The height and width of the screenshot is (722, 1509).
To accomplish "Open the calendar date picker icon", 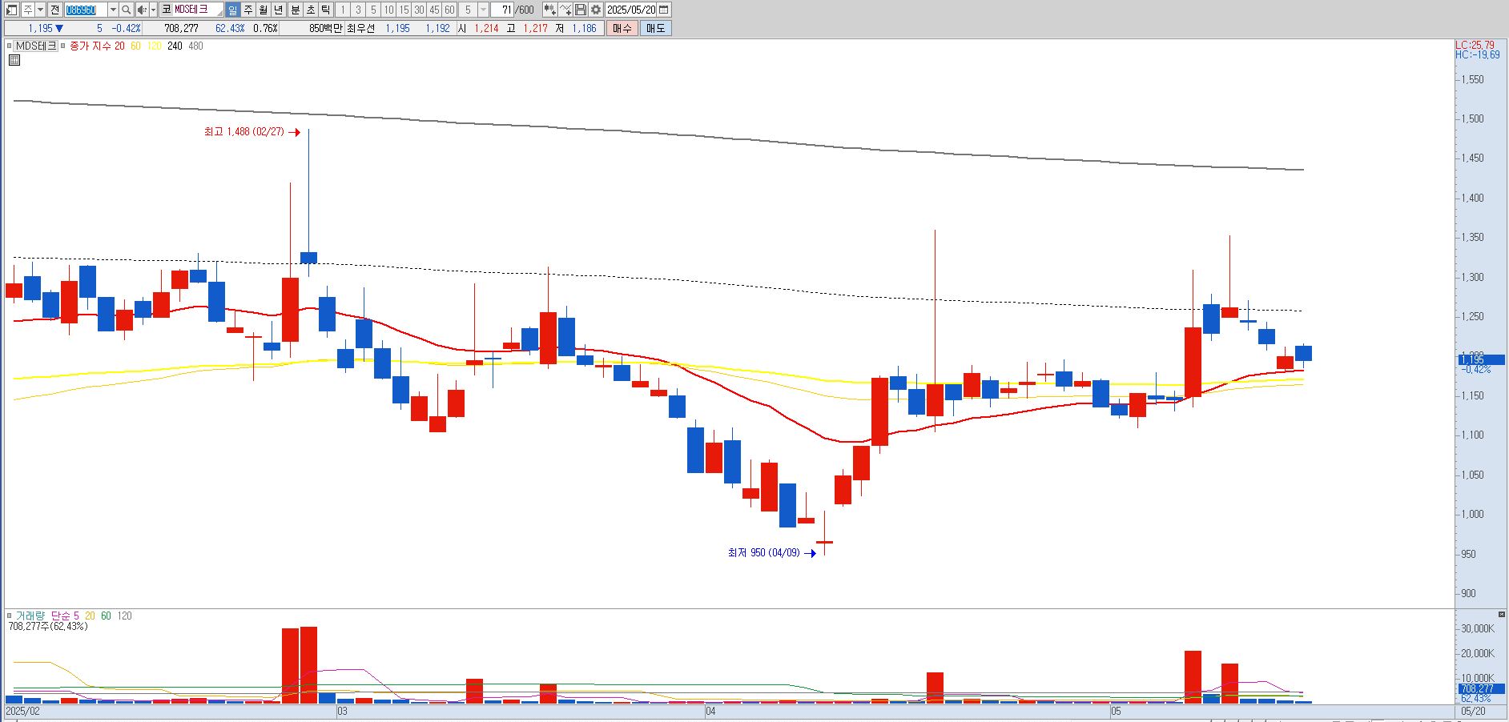I will (x=664, y=10).
